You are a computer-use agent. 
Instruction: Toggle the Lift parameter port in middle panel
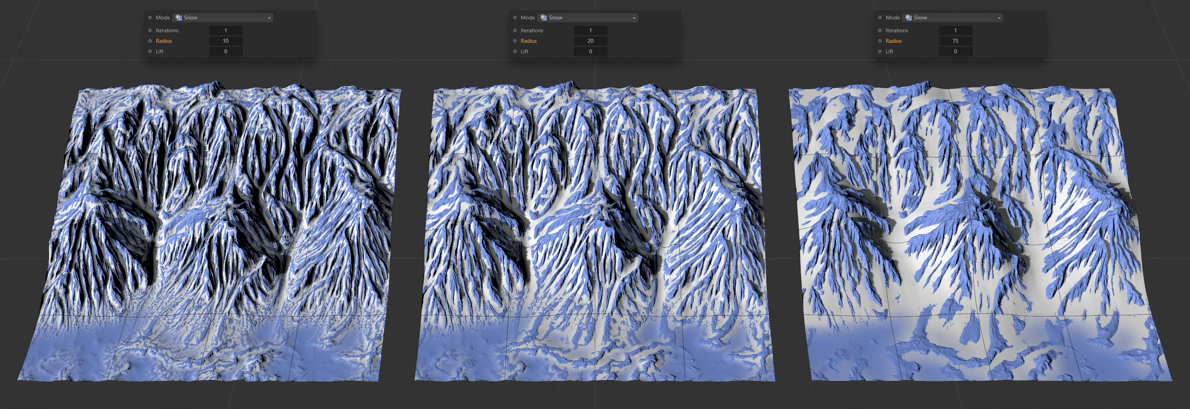pos(515,51)
